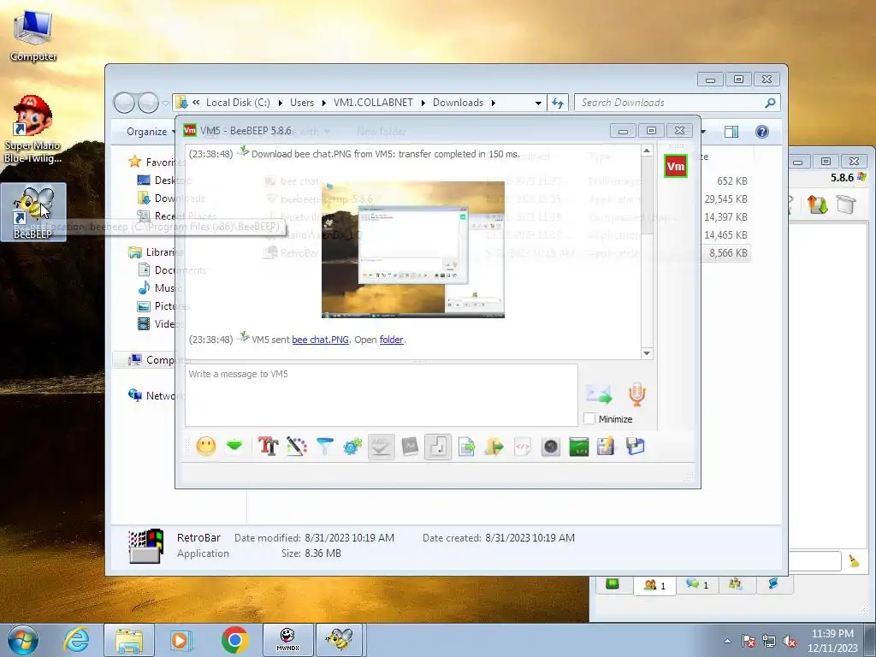Open the font style tool

268,447
